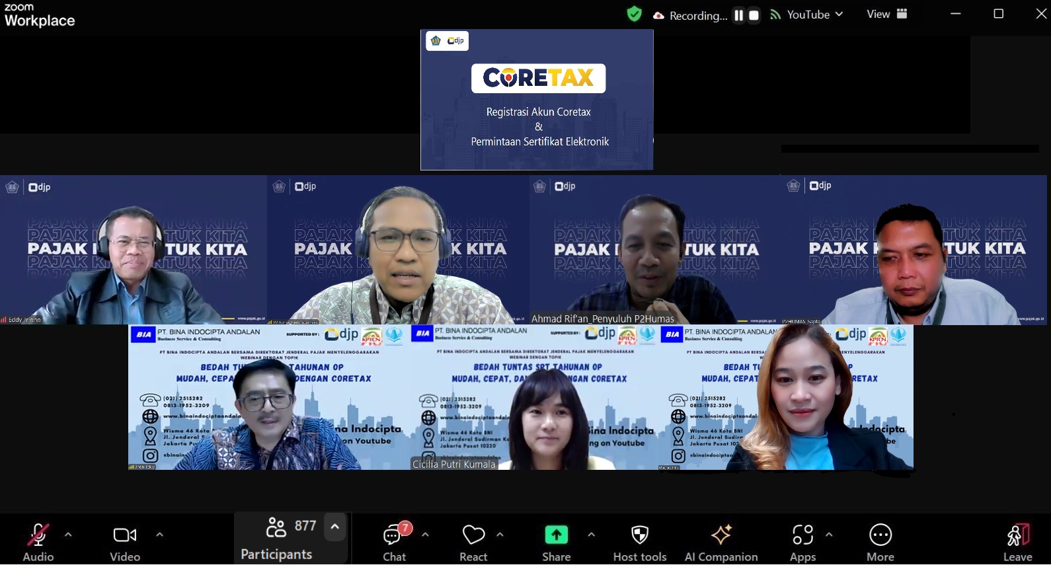Viewport: 1051px width, 565px height.
Task: Stop the recording
Action: pyautogui.click(x=754, y=15)
